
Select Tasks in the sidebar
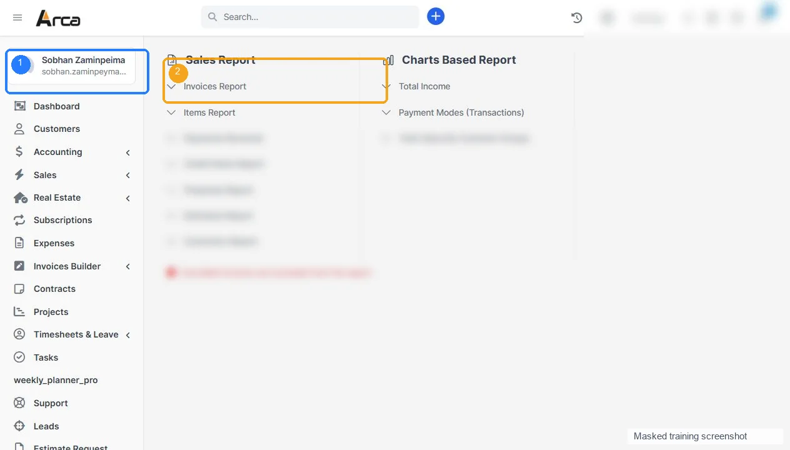pos(72,357)
